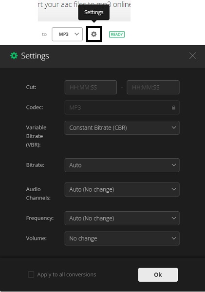Close the Settings dialog with X

pos(192,55)
